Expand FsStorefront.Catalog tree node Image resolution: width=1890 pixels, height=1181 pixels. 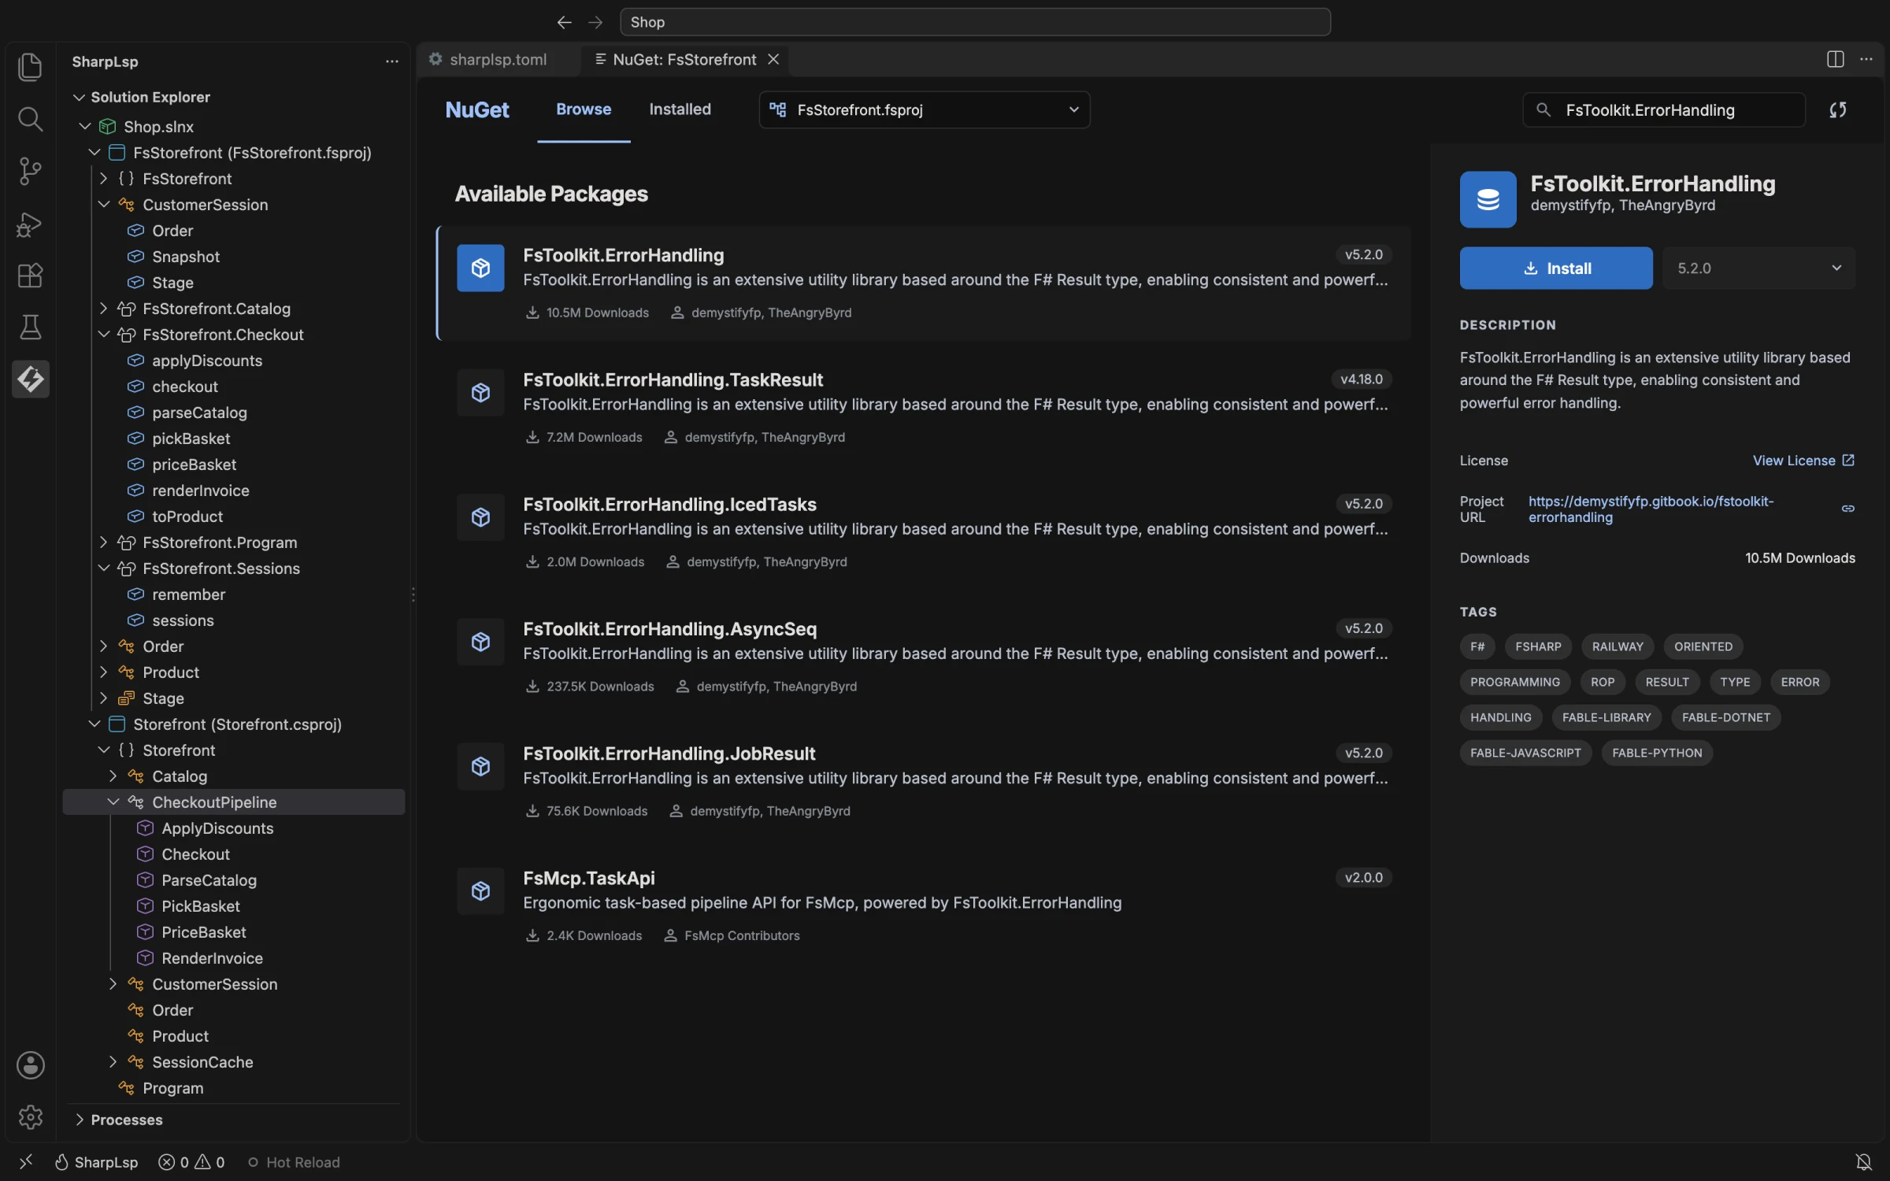[x=103, y=309]
